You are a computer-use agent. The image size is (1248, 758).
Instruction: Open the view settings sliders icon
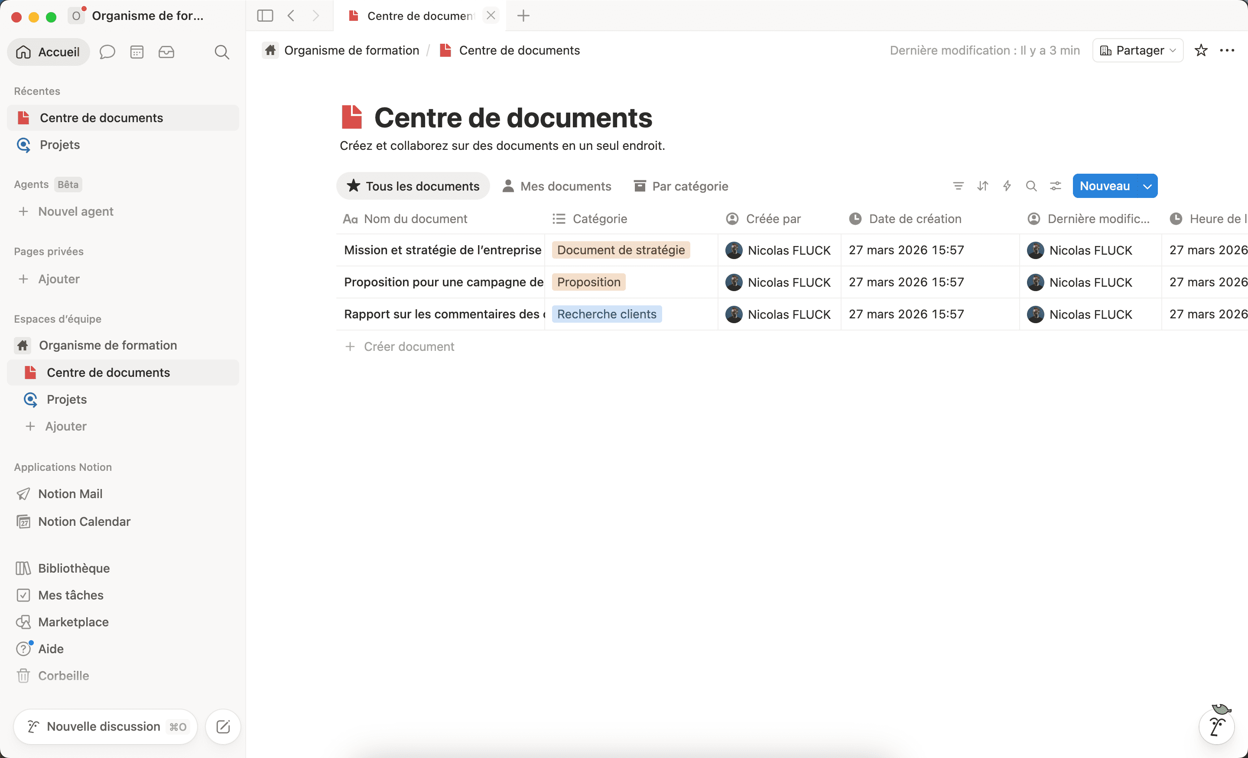pos(1055,186)
